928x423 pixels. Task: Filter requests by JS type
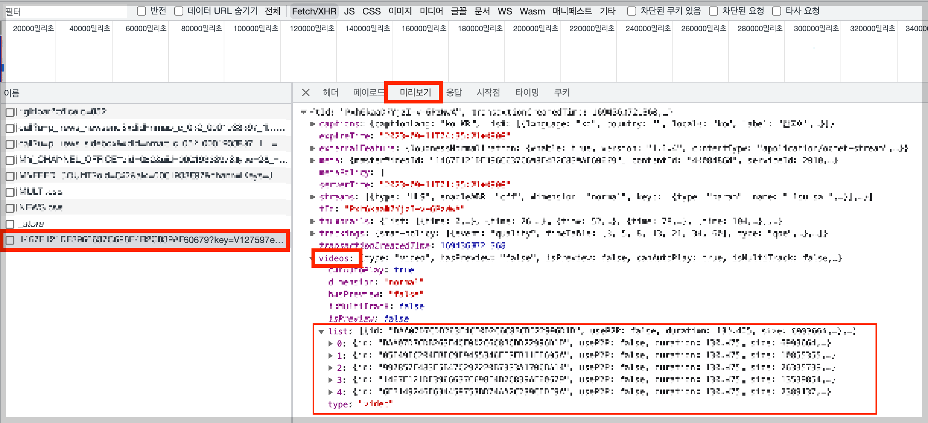coord(349,11)
